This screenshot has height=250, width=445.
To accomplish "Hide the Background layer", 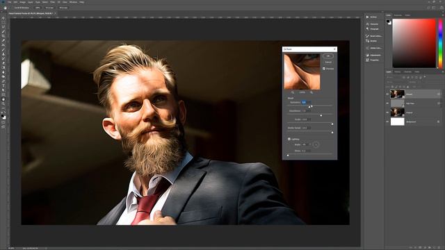I will click(x=387, y=122).
